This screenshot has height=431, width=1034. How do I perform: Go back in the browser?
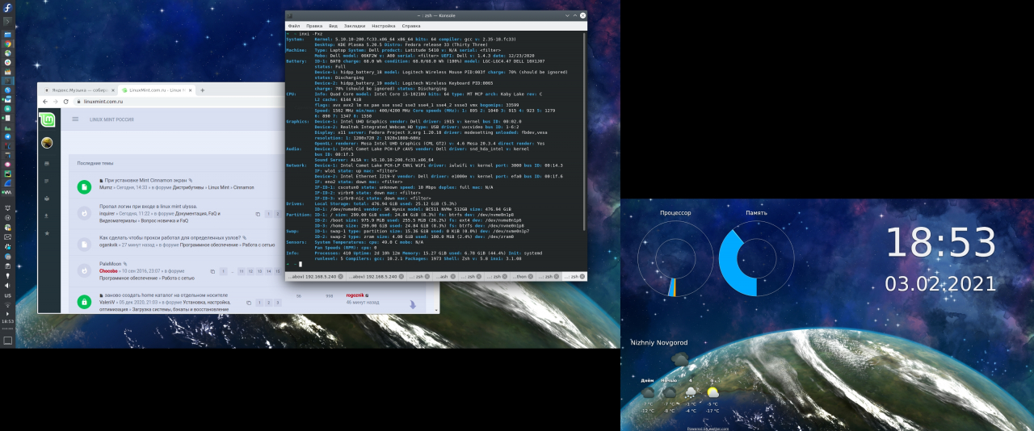pos(45,102)
